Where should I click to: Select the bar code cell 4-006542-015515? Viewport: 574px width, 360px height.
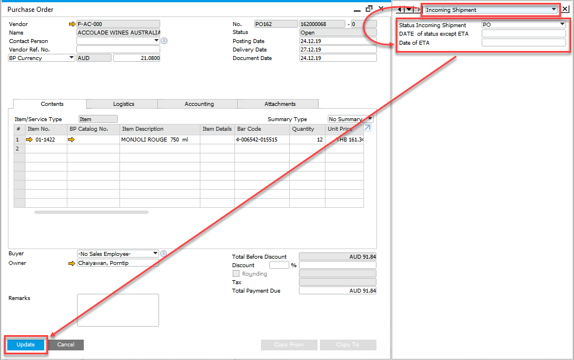pyautogui.click(x=262, y=140)
